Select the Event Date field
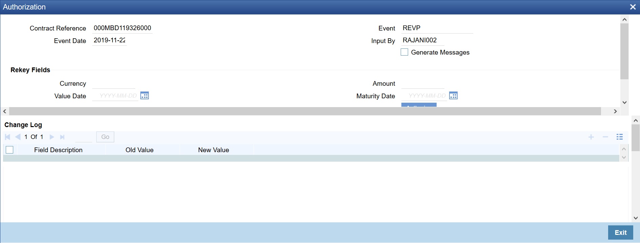Image resolution: width=640 pixels, height=243 pixels. point(109,40)
